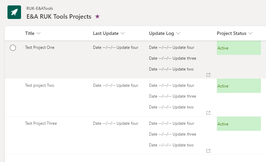Open expand icon in Test Project Three update log

click(x=208, y=151)
